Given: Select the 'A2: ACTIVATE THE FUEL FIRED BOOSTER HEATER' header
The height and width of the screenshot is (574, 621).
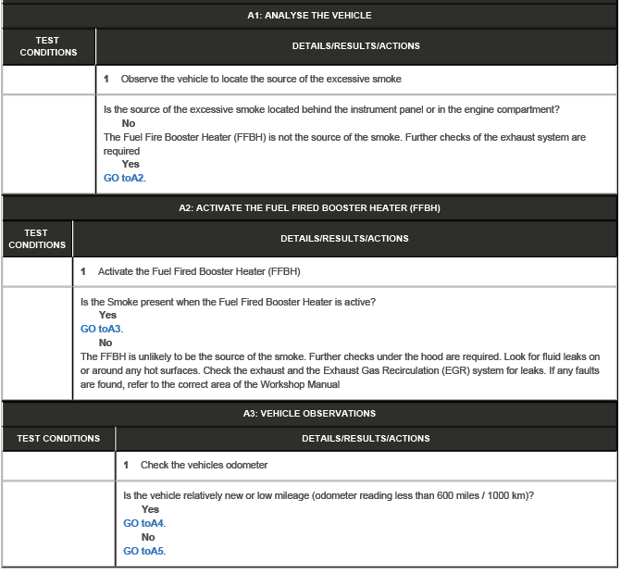Looking at the screenshot, I should (309, 208).
